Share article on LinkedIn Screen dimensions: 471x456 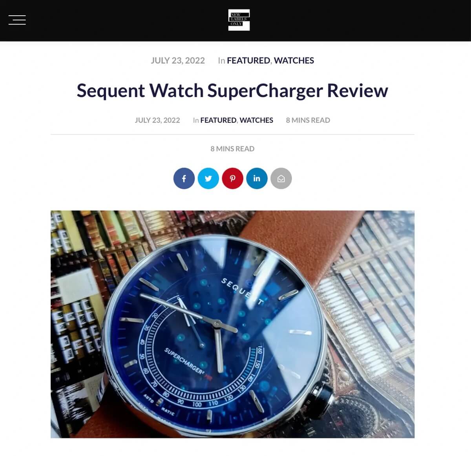[257, 179]
